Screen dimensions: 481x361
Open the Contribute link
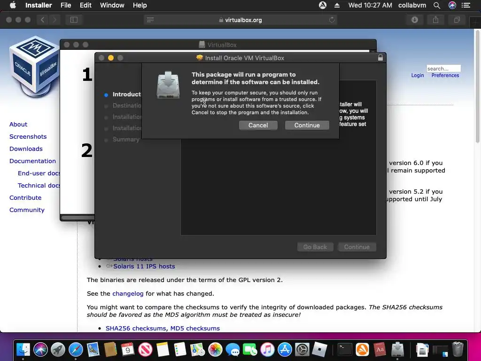coord(25,198)
